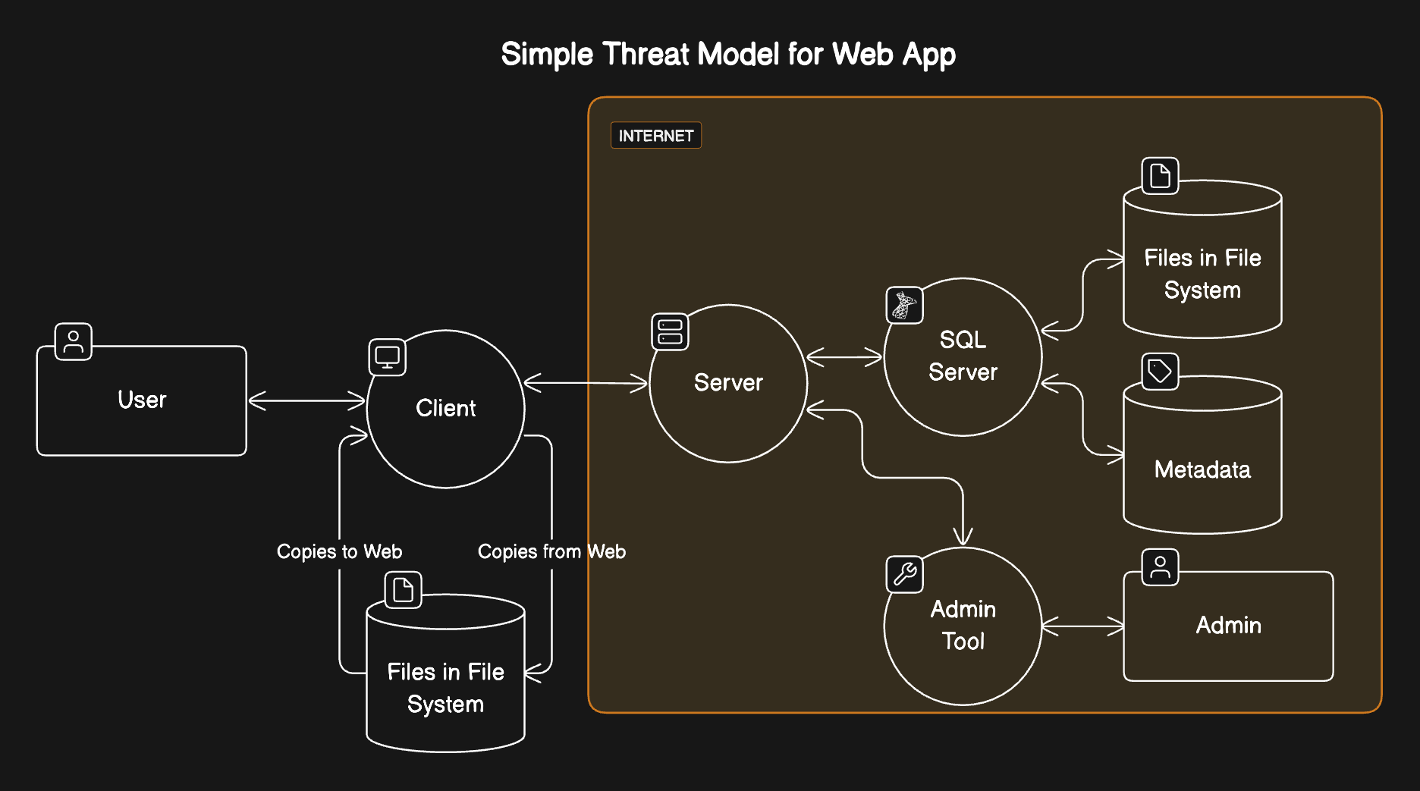Click the person icon on Admin box
Image resolution: width=1420 pixels, height=791 pixels.
pyautogui.click(x=1161, y=567)
